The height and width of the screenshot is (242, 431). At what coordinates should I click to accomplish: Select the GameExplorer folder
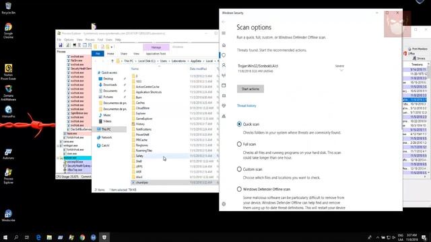tap(144, 119)
